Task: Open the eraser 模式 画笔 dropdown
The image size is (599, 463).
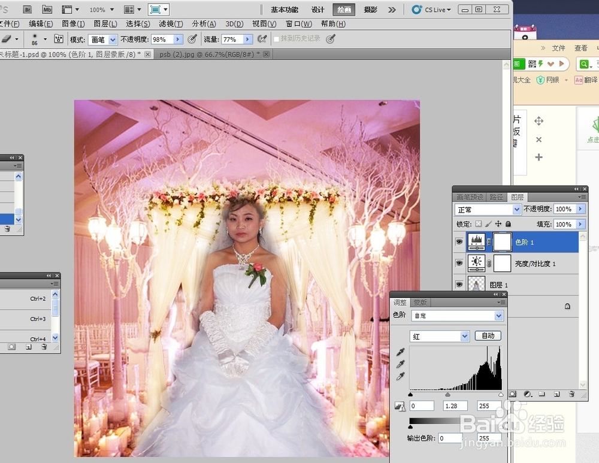Action: 113,40
